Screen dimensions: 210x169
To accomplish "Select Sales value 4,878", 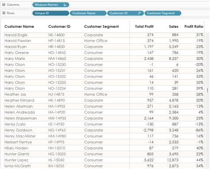I will pos(174,100).
